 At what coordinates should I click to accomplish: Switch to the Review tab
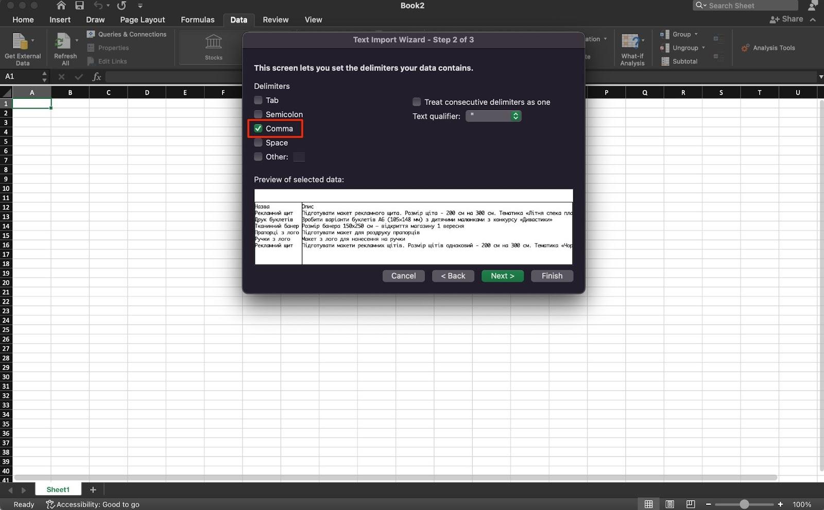(276, 20)
